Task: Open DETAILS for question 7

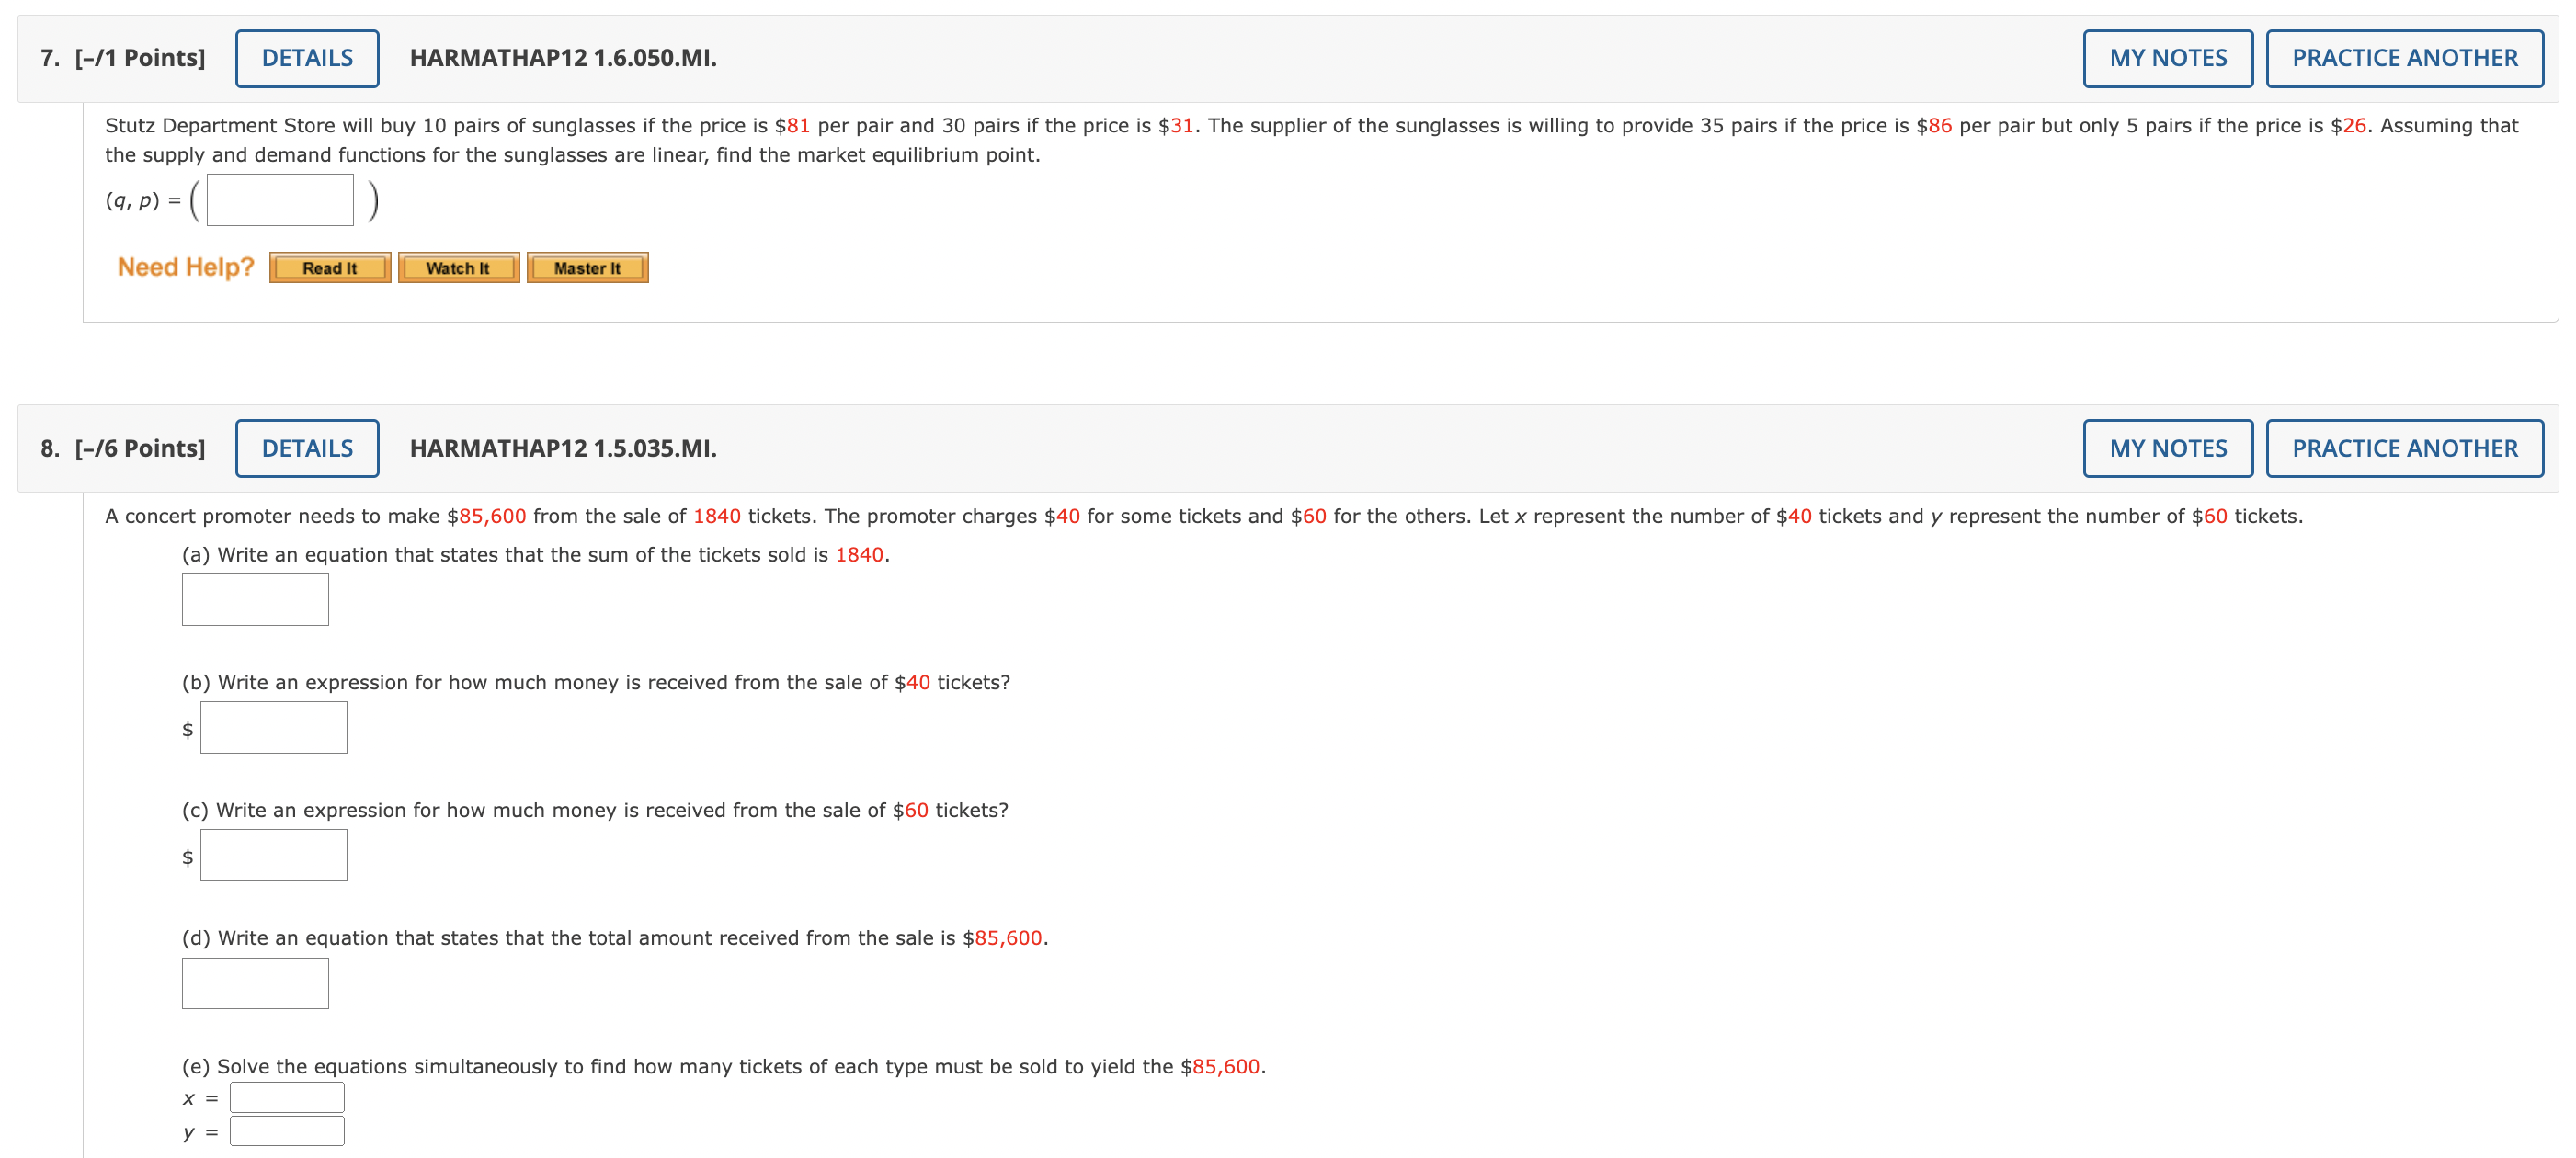Action: (x=306, y=57)
